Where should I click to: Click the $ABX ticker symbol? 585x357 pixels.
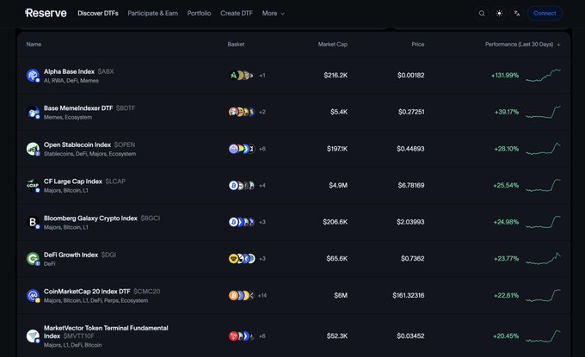pyautogui.click(x=106, y=71)
